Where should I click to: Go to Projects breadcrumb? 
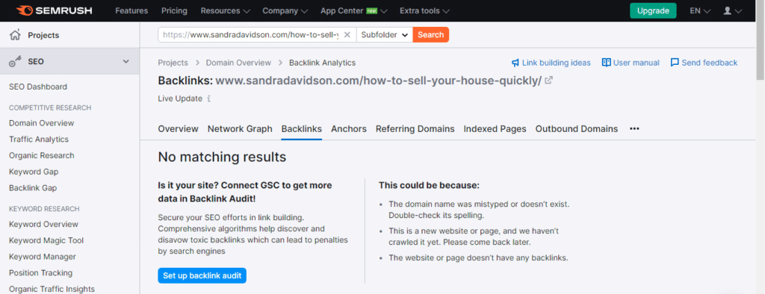click(x=173, y=63)
